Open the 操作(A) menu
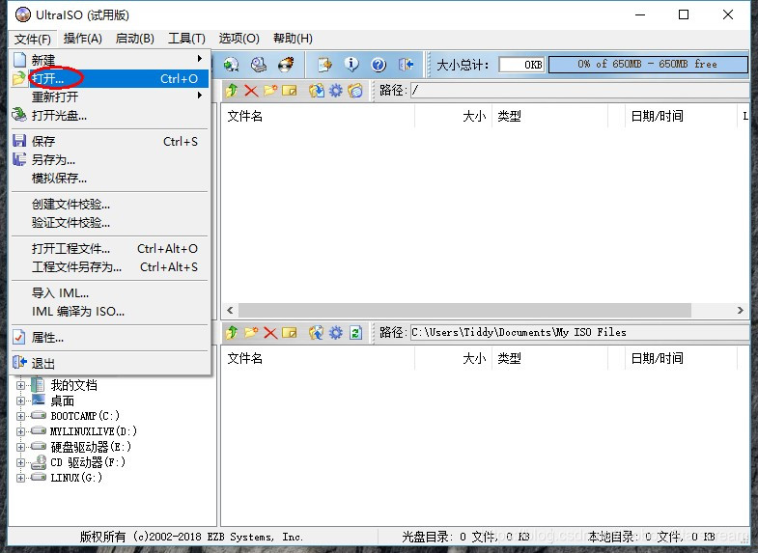This screenshot has height=553, width=758. click(x=83, y=39)
